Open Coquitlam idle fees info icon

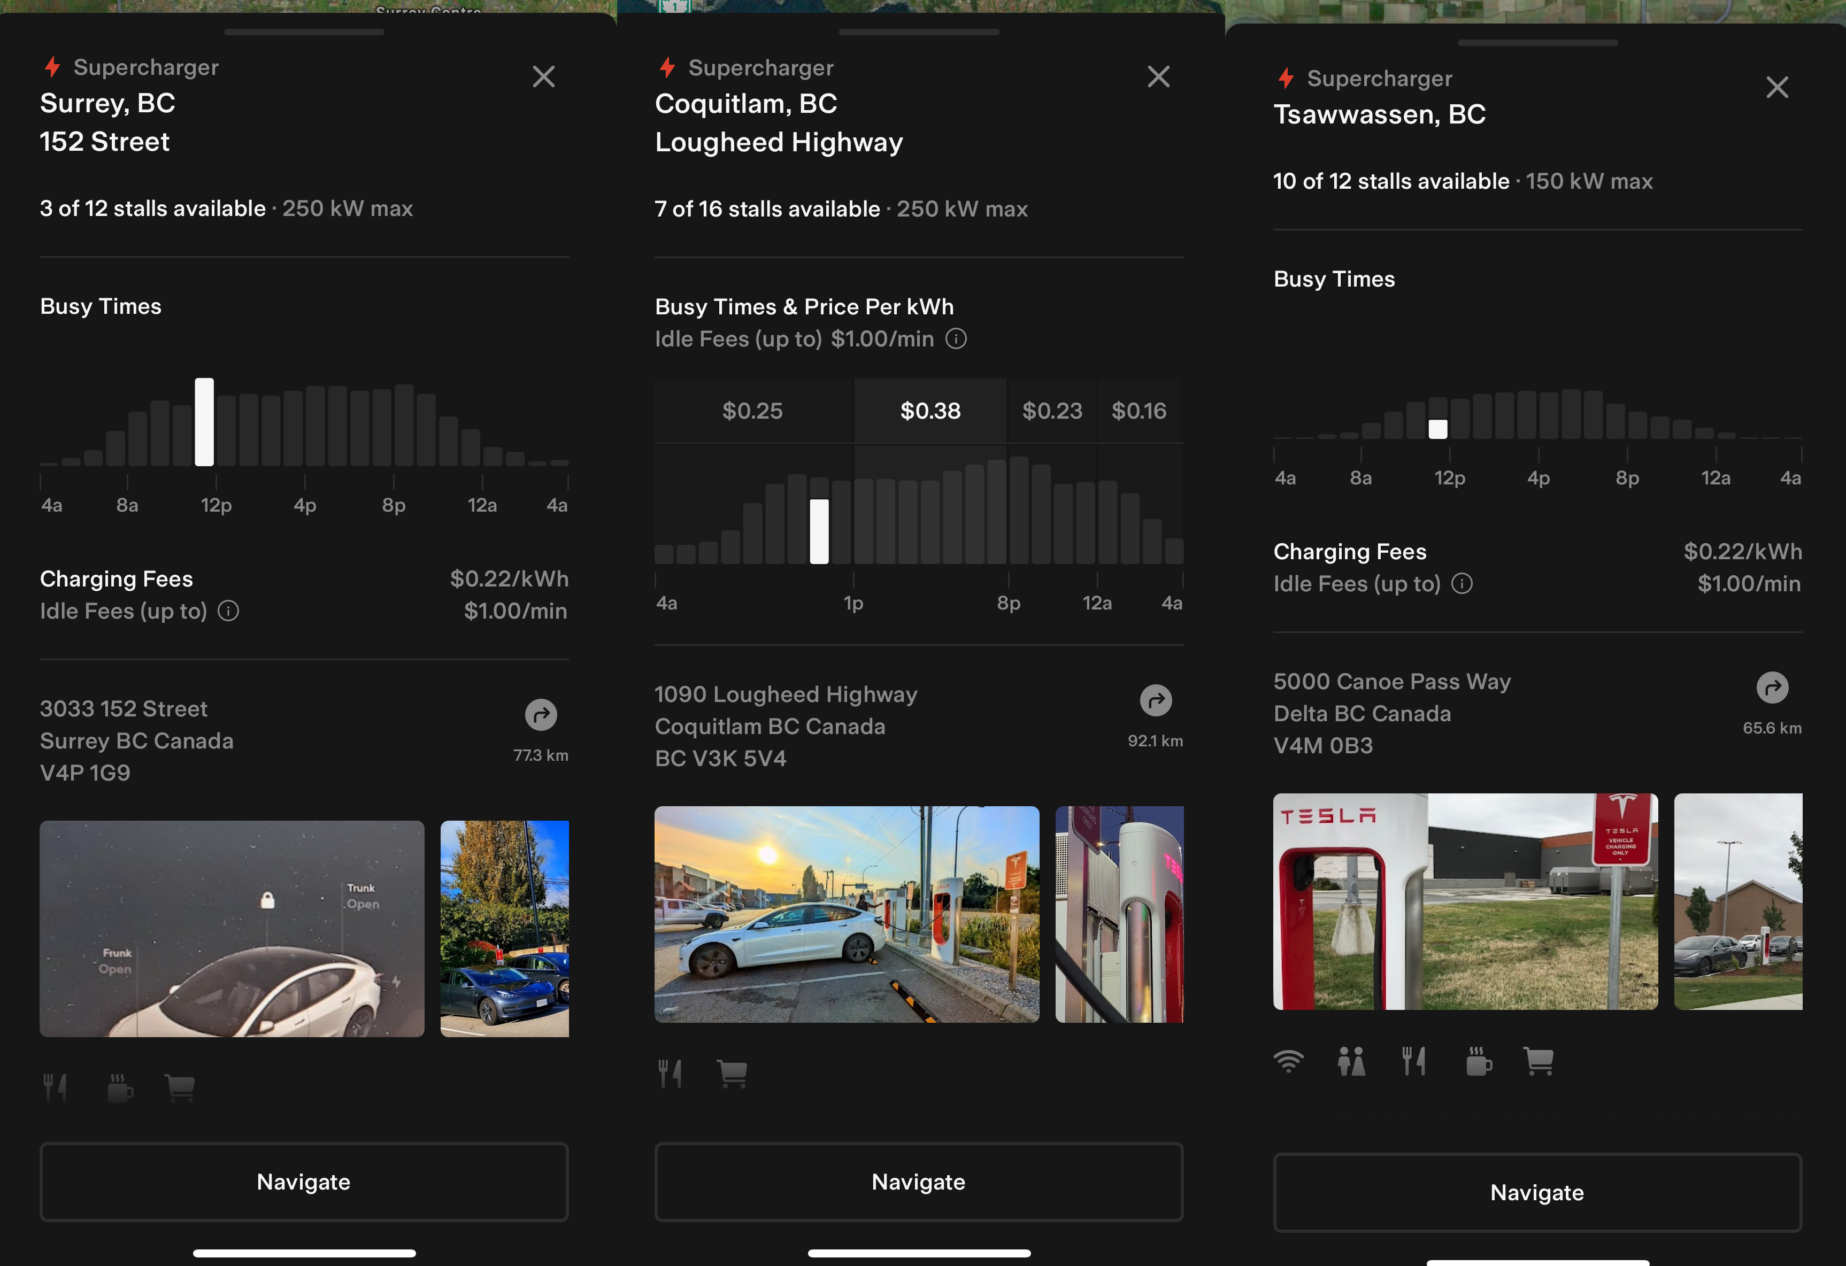point(956,339)
